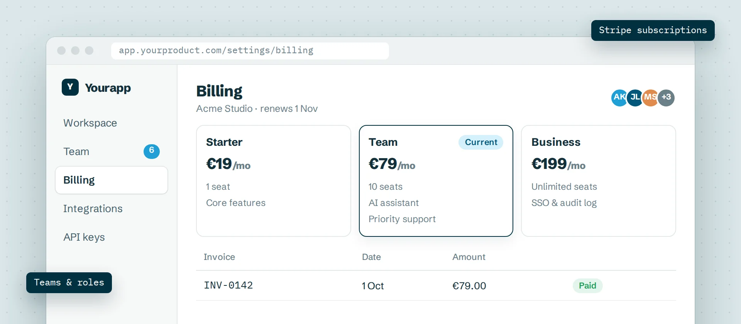
Task: Select the Billing sidebar item
Action: tap(112, 180)
